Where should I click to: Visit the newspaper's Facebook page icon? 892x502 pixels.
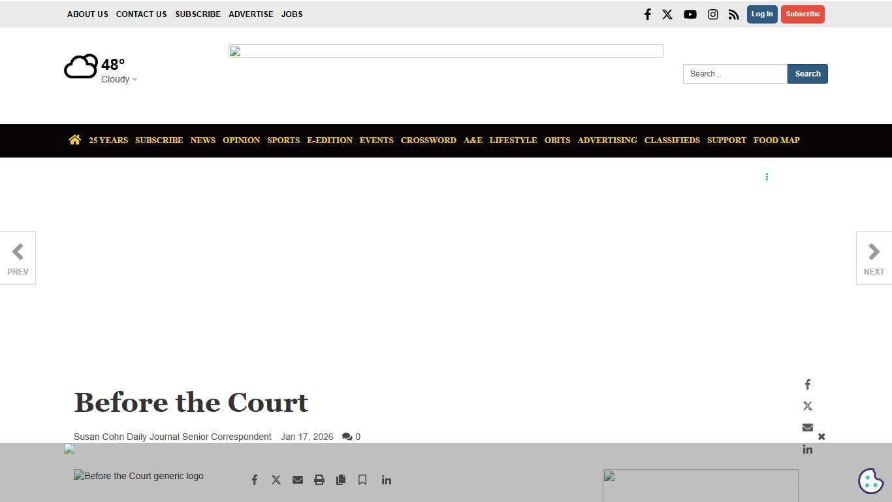pyautogui.click(x=647, y=14)
